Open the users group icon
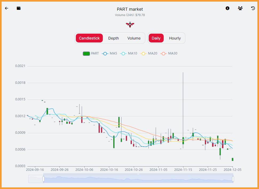 pyautogui.click(x=240, y=8)
